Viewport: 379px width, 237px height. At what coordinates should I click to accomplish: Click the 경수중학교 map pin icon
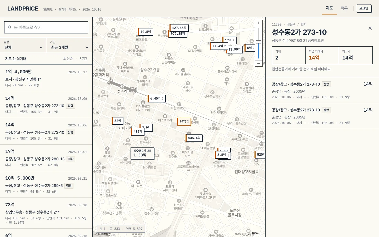click(x=149, y=164)
